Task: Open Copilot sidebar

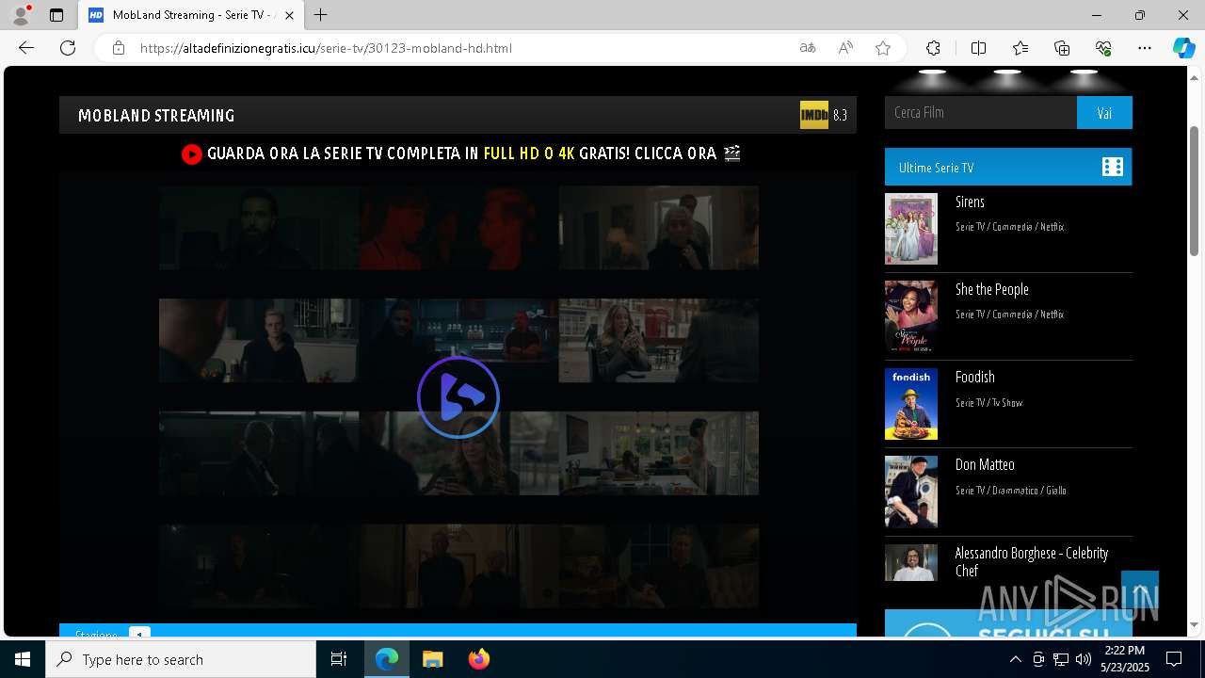Action: coord(1183,48)
